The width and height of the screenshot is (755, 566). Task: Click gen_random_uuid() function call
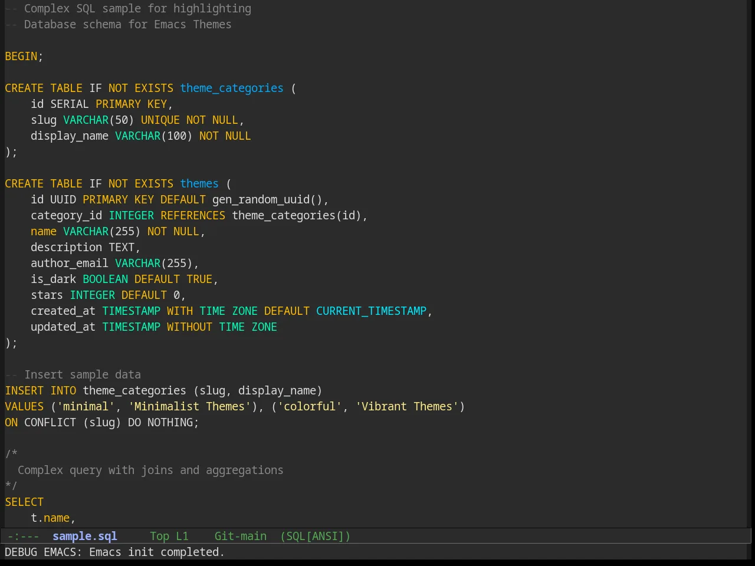pyautogui.click(x=267, y=199)
